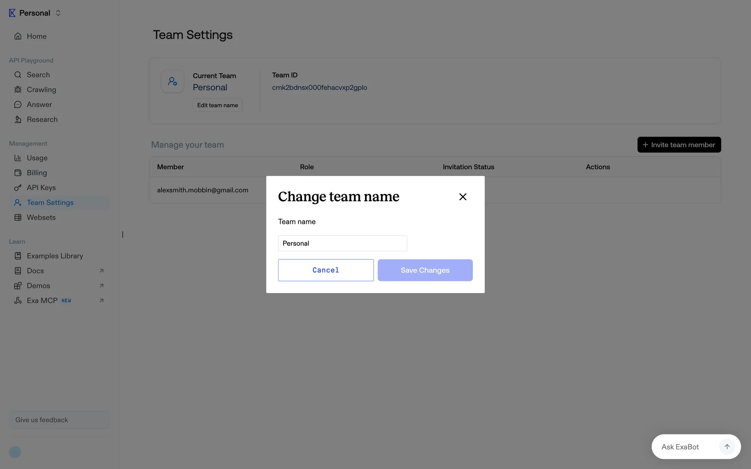Open Search playground magnifier icon

[18, 75]
